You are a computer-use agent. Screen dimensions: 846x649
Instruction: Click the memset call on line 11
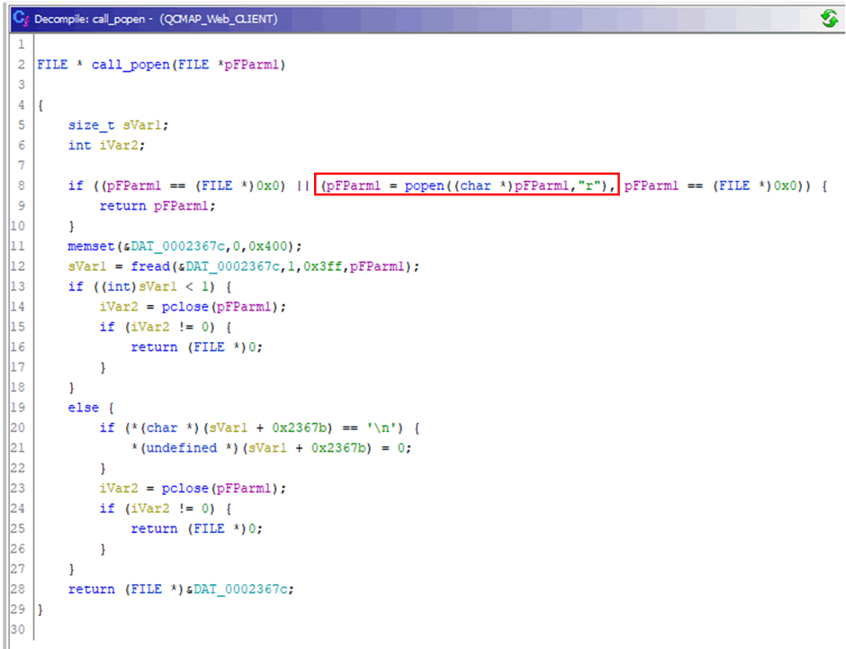click(x=184, y=247)
